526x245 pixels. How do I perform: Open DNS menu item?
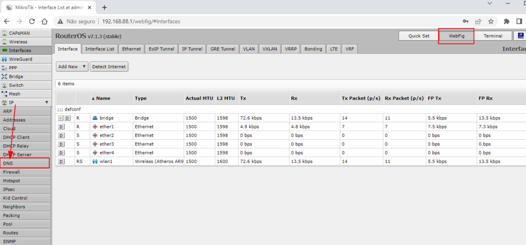[x=25, y=163]
